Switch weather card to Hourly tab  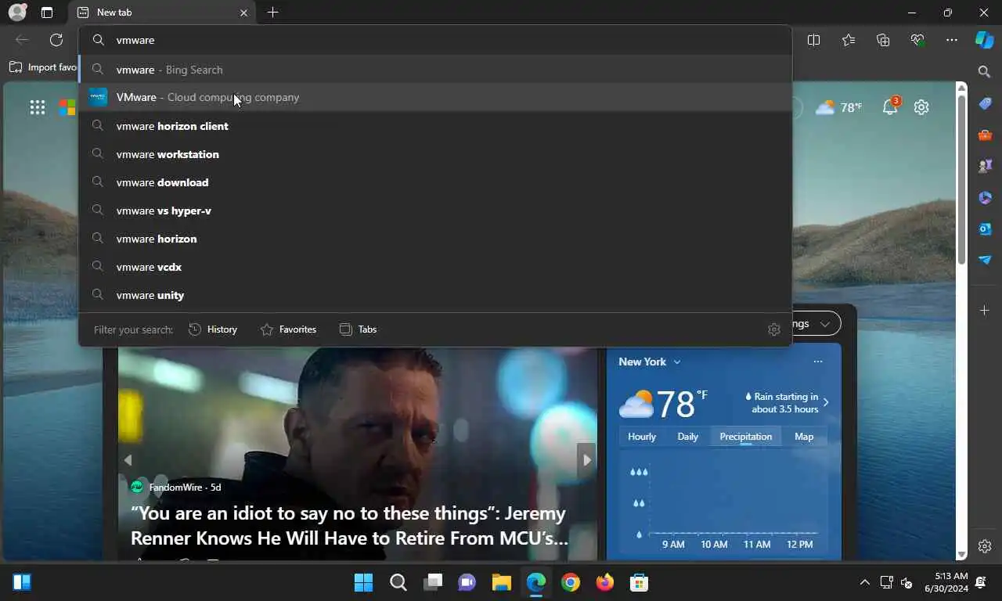pyautogui.click(x=642, y=437)
